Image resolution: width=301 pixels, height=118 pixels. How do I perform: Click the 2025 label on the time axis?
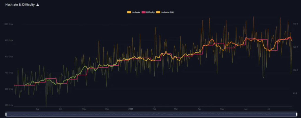(x=131, y=109)
